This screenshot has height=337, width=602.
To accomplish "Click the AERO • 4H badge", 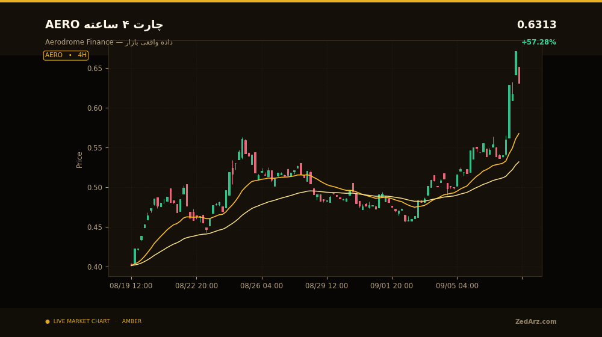I will pyautogui.click(x=66, y=55).
